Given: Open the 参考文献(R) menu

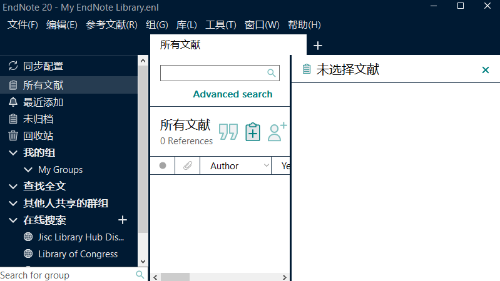Looking at the screenshot, I should pos(111,25).
